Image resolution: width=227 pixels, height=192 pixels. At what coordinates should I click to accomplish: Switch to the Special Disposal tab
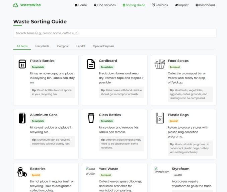[x=104, y=46]
